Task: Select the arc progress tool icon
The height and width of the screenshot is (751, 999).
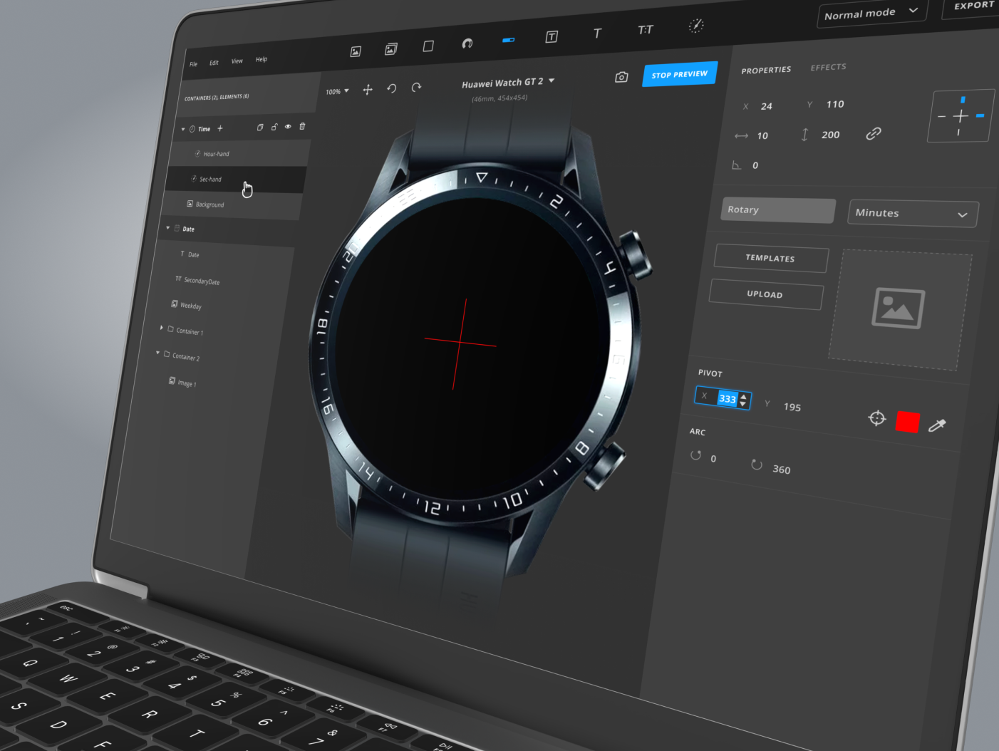Action: (x=467, y=43)
